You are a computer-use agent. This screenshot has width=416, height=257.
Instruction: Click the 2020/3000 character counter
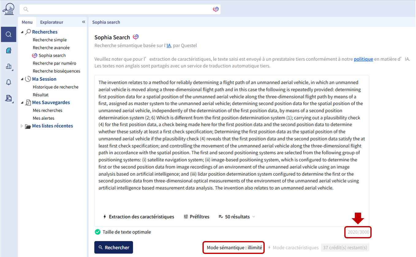click(x=358, y=232)
